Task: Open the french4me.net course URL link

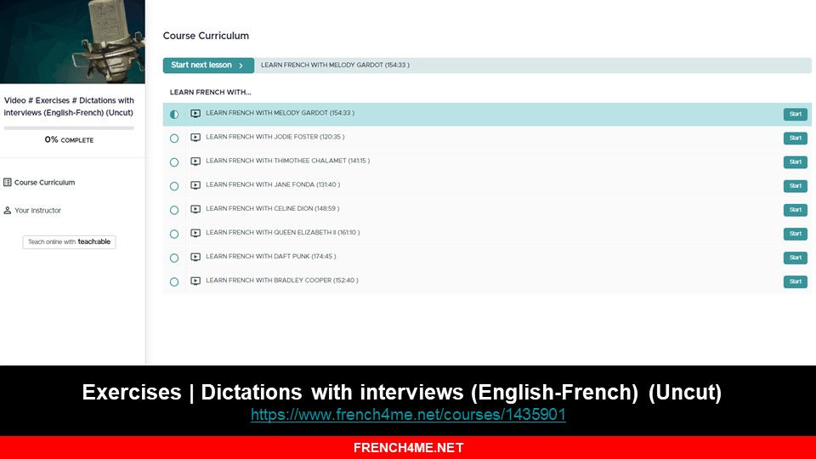Action: [408, 415]
